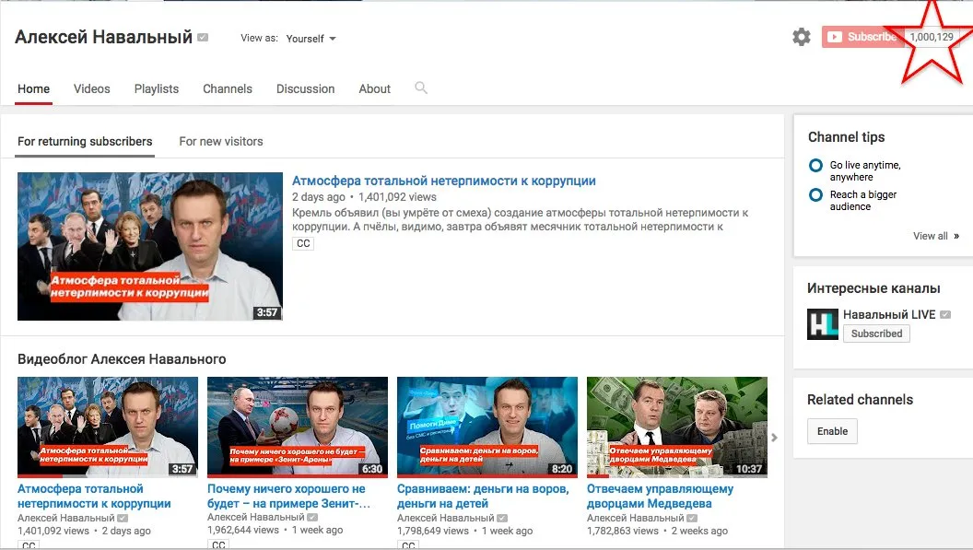Click the Навальный LIVE channel logo
Image resolution: width=973 pixels, height=550 pixels.
click(x=822, y=324)
